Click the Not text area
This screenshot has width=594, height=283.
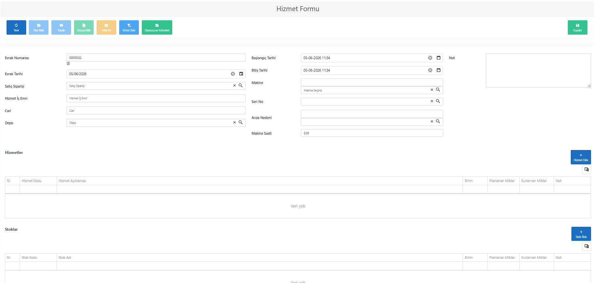click(538, 71)
